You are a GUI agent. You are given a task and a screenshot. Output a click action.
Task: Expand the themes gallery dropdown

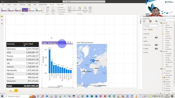[x=43, y=10]
